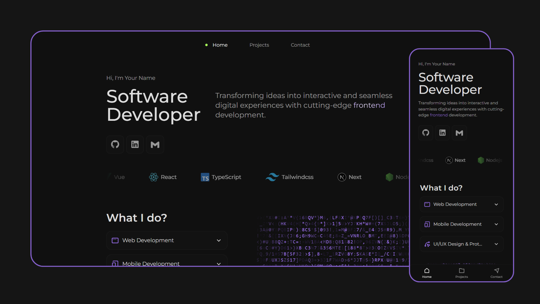The image size is (540, 304).
Task: Click the browser icon beside mobile Web Development
Action: pyautogui.click(x=427, y=204)
